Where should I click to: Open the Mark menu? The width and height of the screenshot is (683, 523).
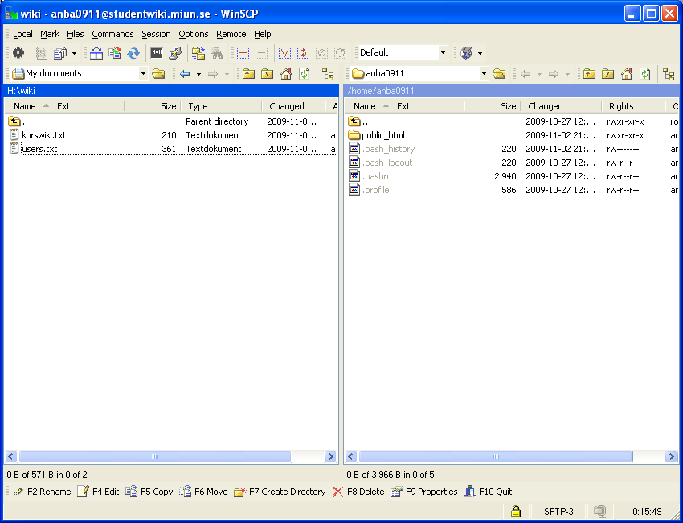50,34
